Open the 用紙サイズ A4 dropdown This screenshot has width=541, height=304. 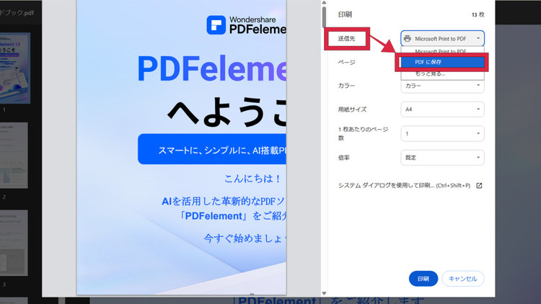tap(442, 109)
